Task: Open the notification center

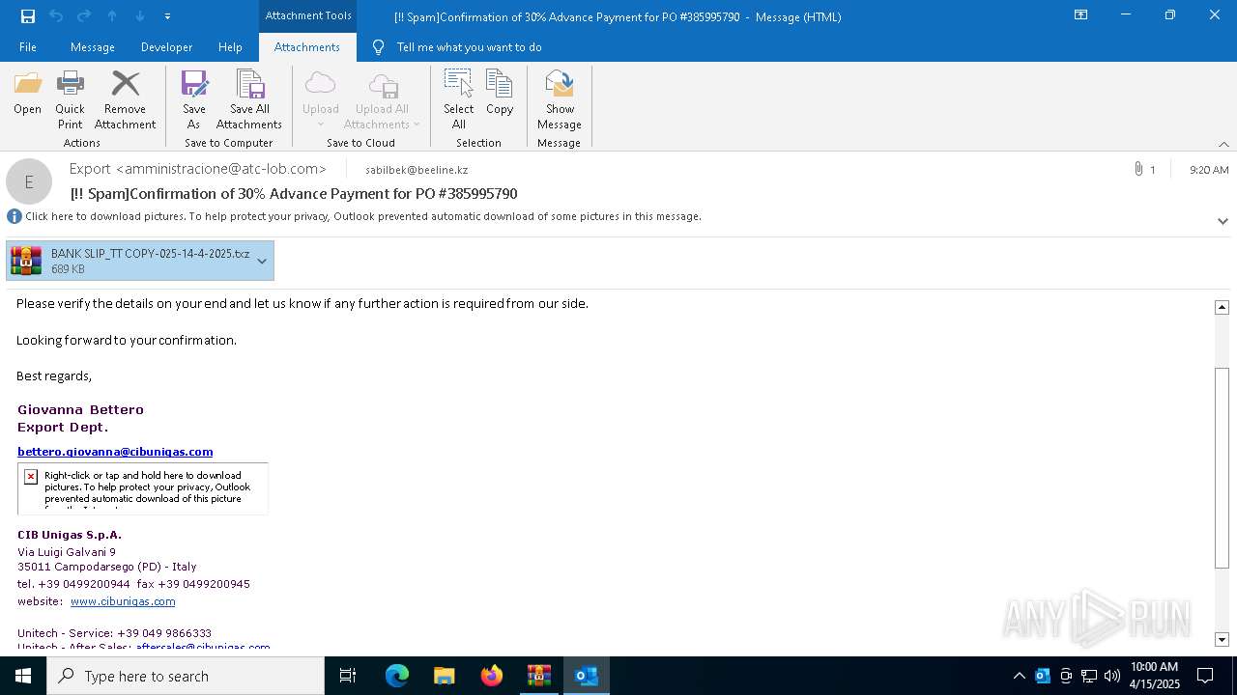Action: pyautogui.click(x=1205, y=676)
